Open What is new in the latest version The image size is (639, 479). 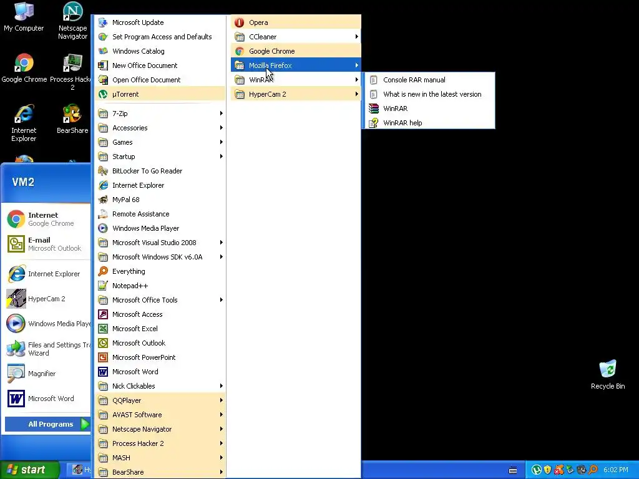coord(429,94)
